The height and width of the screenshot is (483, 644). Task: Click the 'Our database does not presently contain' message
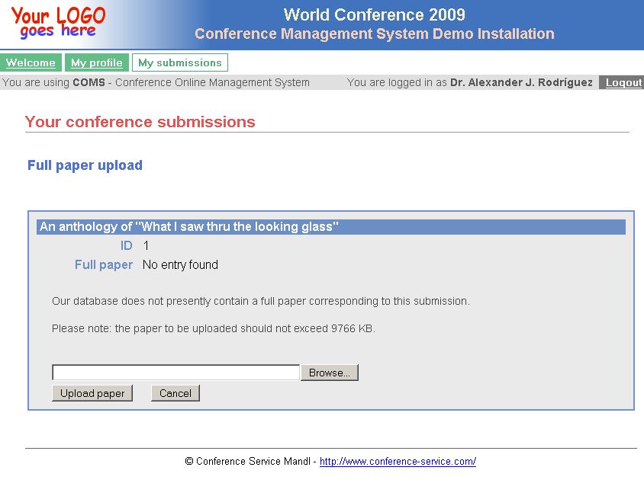tap(261, 302)
